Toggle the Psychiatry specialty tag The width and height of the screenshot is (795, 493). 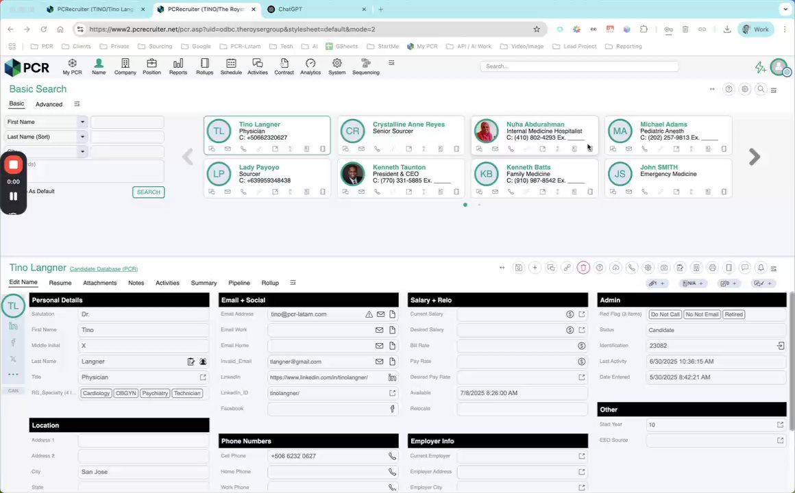point(155,393)
